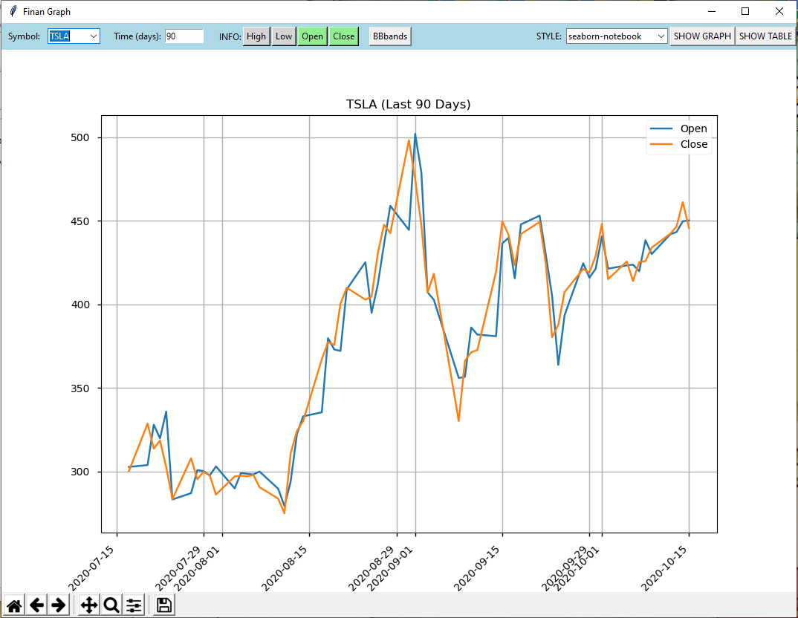Click the SHOW GRAPH button
The width and height of the screenshot is (798, 618).
point(702,36)
